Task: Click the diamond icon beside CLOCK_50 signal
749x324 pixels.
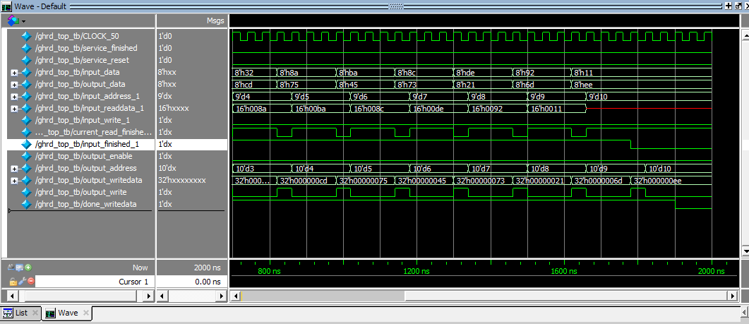Action: pyautogui.click(x=26, y=36)
